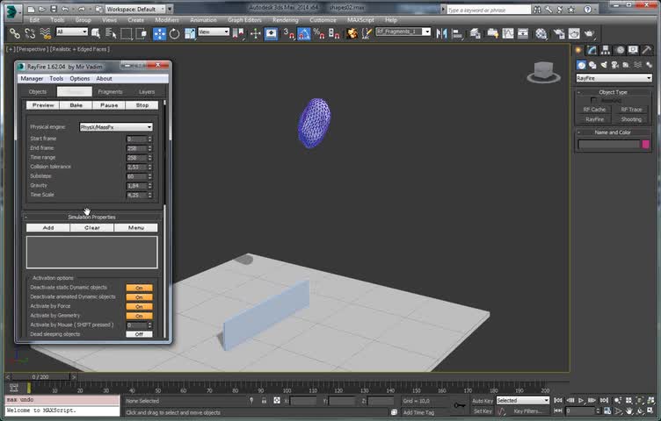Toggle Deactivate static Dynamic objects On
661x421 pixels.
(x=139, y=288)
